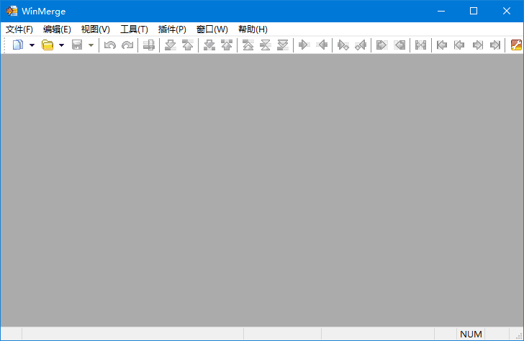The width and height of the screenshot is (524, 341).
Task: Click the Redo arrow icon
Action: [x=127, y=45]
